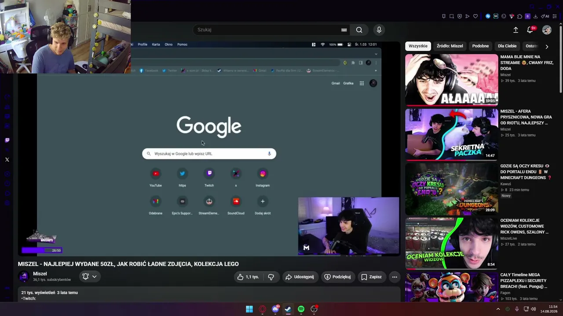
Task: Open the SEKRETNA PACZKA video thumbnail
Action: coord(451,134)
